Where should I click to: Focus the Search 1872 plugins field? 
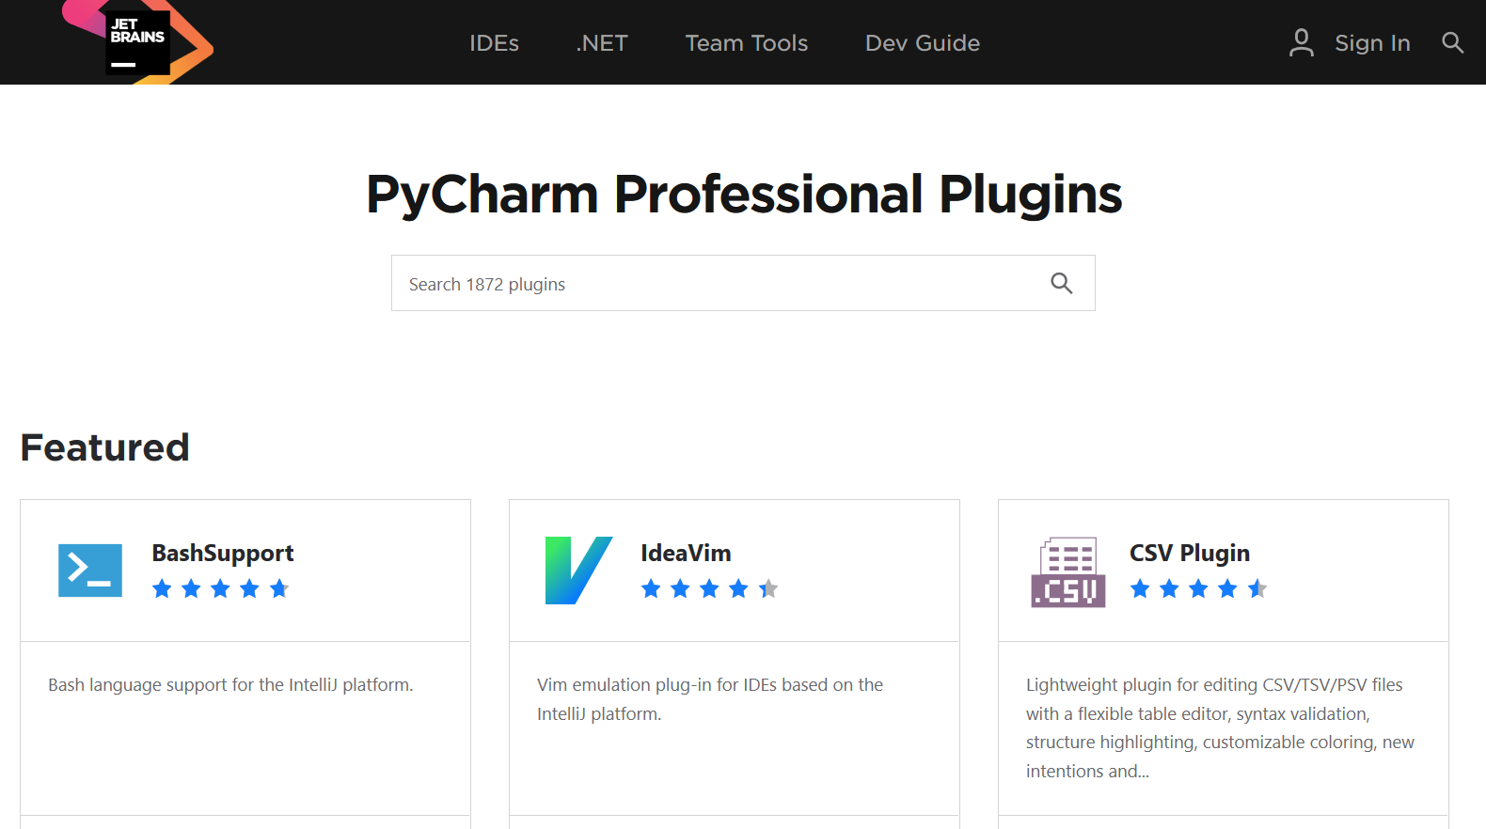[x=743, y=283]
